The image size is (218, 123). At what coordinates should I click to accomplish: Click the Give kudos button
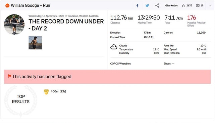(171, 6)
